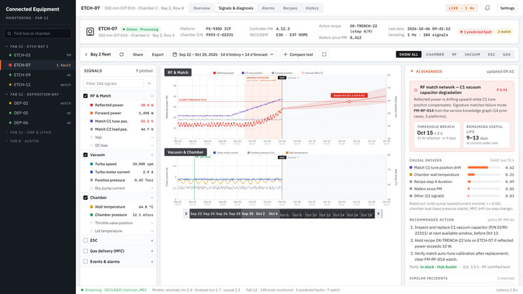
Task: Click the search magnifier in Find tool field
Action: click(x=9, y=33)
